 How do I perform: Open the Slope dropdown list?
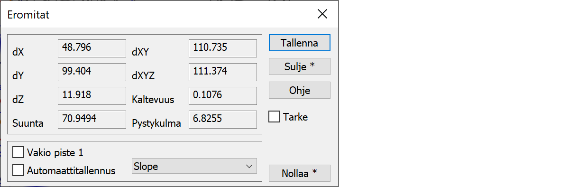pyautogui.click(x=194, y=167)
